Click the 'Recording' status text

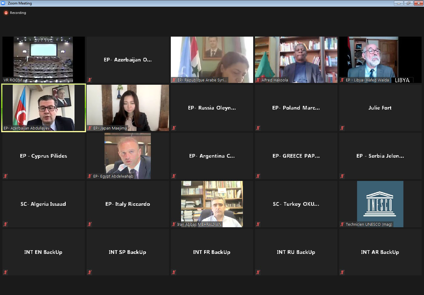click(x=18, y=13)
